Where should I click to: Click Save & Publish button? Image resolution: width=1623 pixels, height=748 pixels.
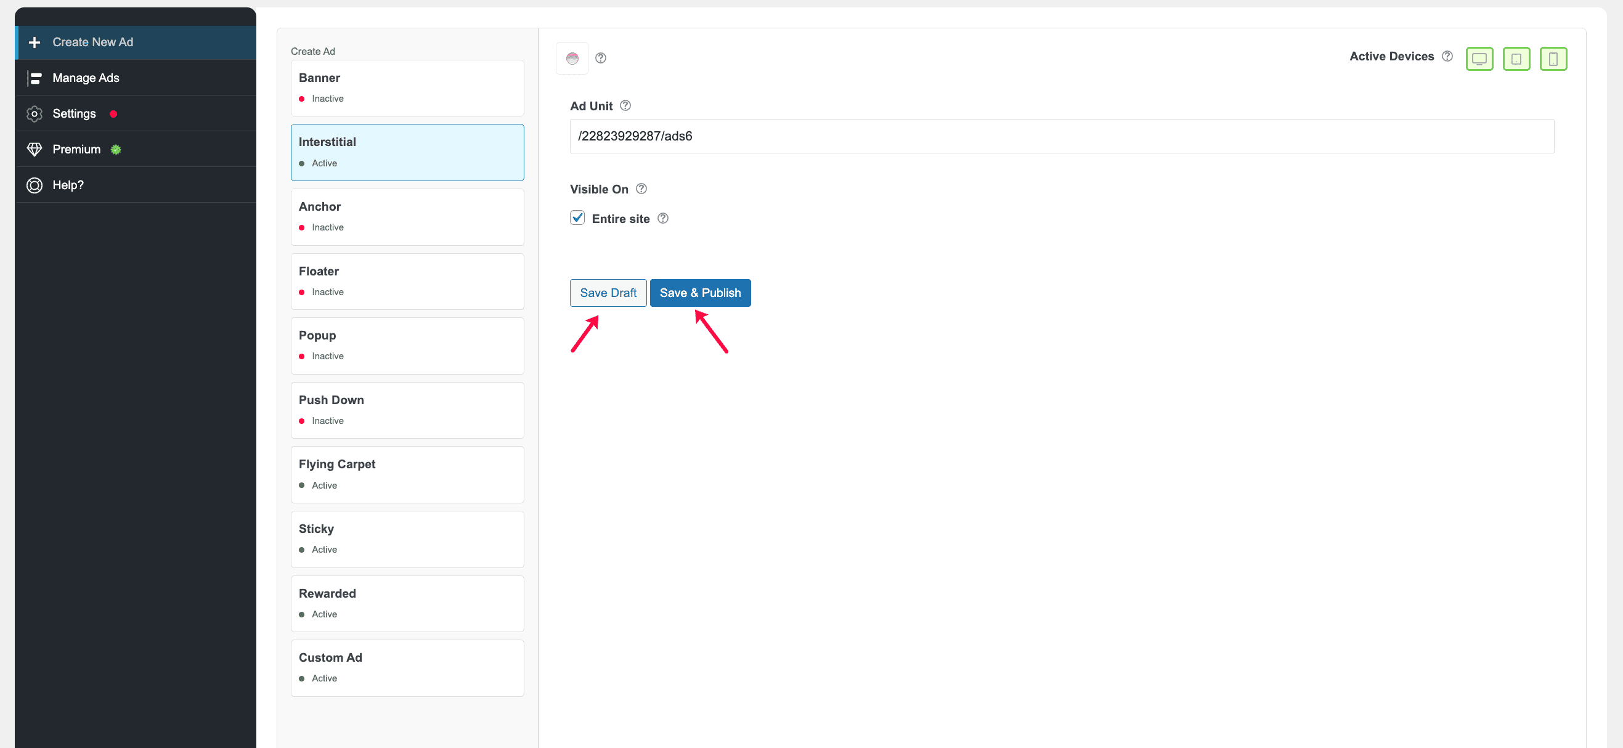point(700,293)
